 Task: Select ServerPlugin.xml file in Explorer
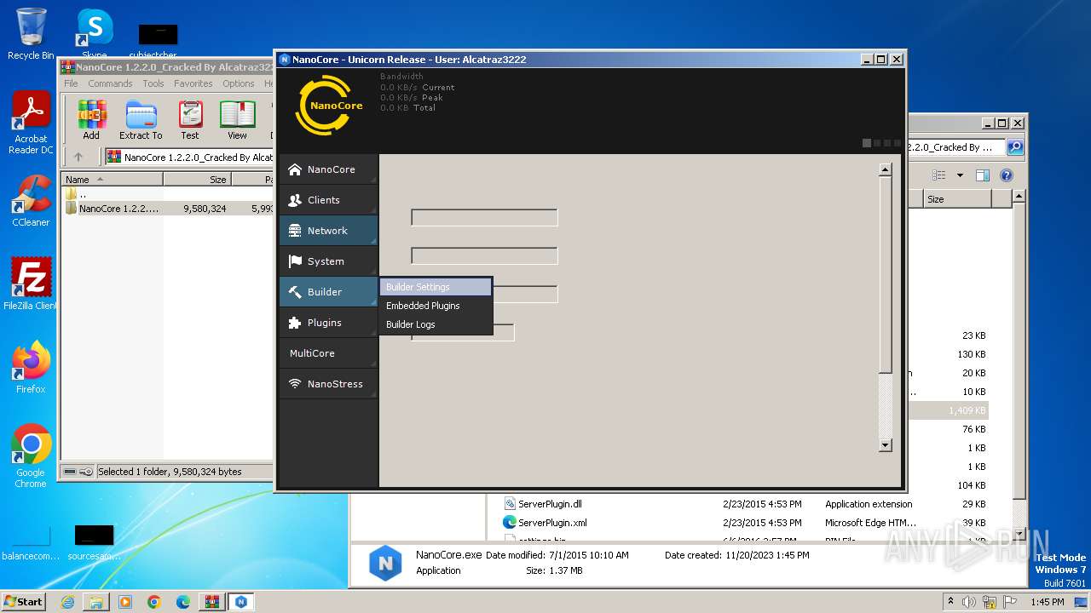pos(545,523)
